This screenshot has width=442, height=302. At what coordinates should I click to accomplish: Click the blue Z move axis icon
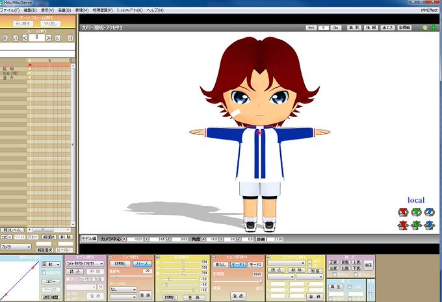pyautogui.click(x=429, y=225)
